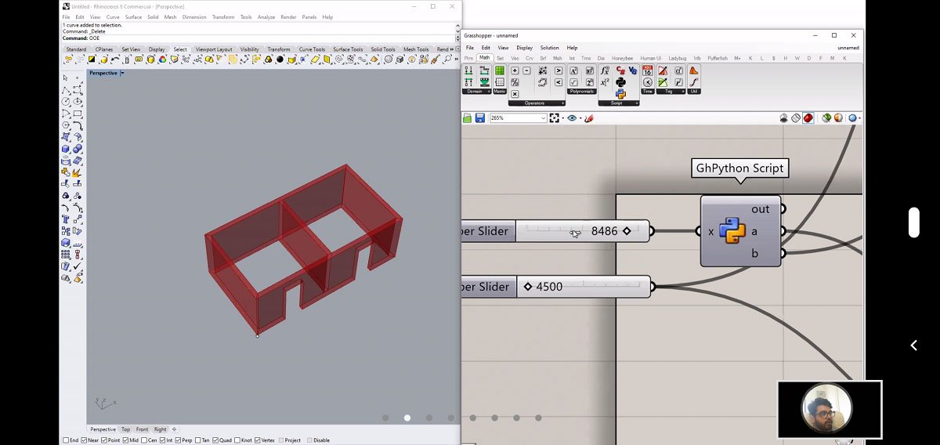Uncheck the Near object snap

coord(84,440)
